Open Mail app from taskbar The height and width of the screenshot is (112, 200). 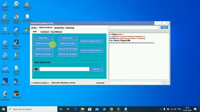point(97,109)
